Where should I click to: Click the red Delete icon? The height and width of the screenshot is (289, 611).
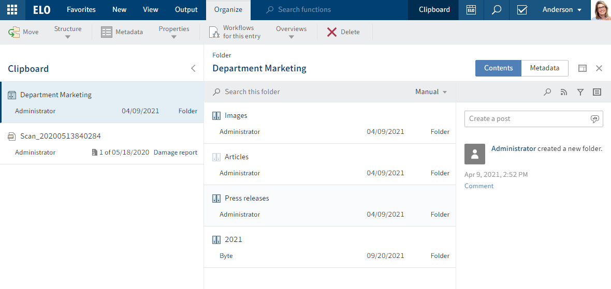pyautogui.click(x=332, y=32)
